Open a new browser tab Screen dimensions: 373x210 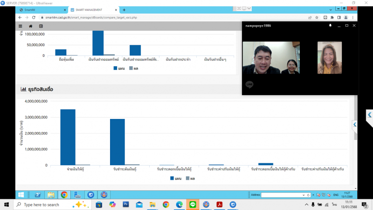click(124, 10)
